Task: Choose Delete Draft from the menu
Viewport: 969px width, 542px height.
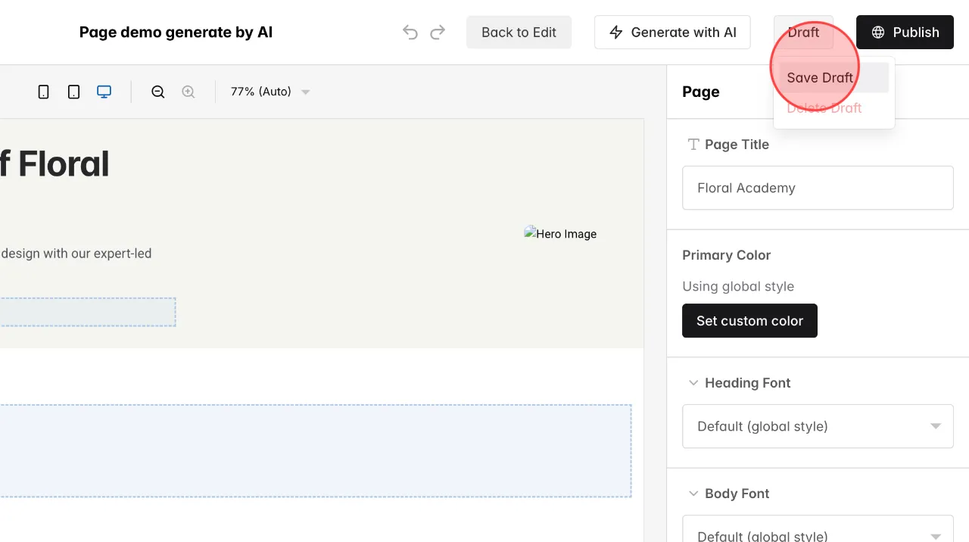Action: pos(833,107)
